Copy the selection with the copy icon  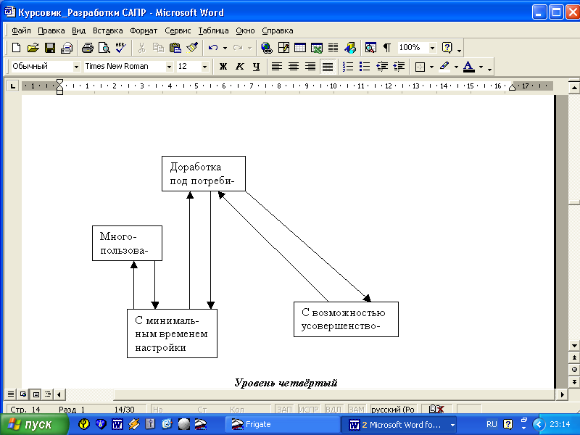[158, 48]
